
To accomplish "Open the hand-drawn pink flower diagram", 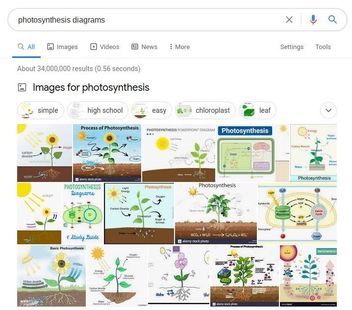I will click(178, 276).
